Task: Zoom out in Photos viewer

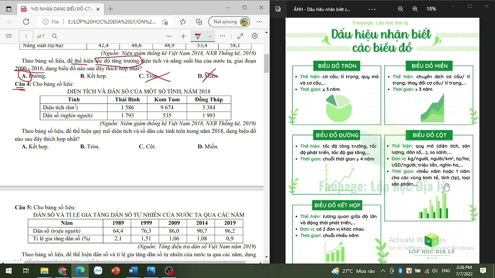Action: click(401, 9)
